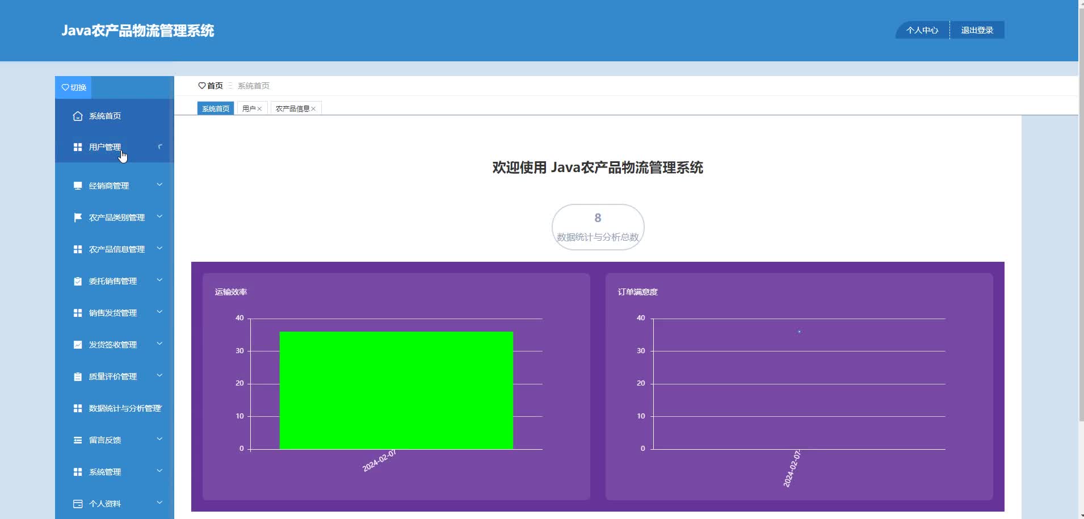
Task: Click the grid icon beside 数据统计与分析管理
Action: tap(78, 408)
